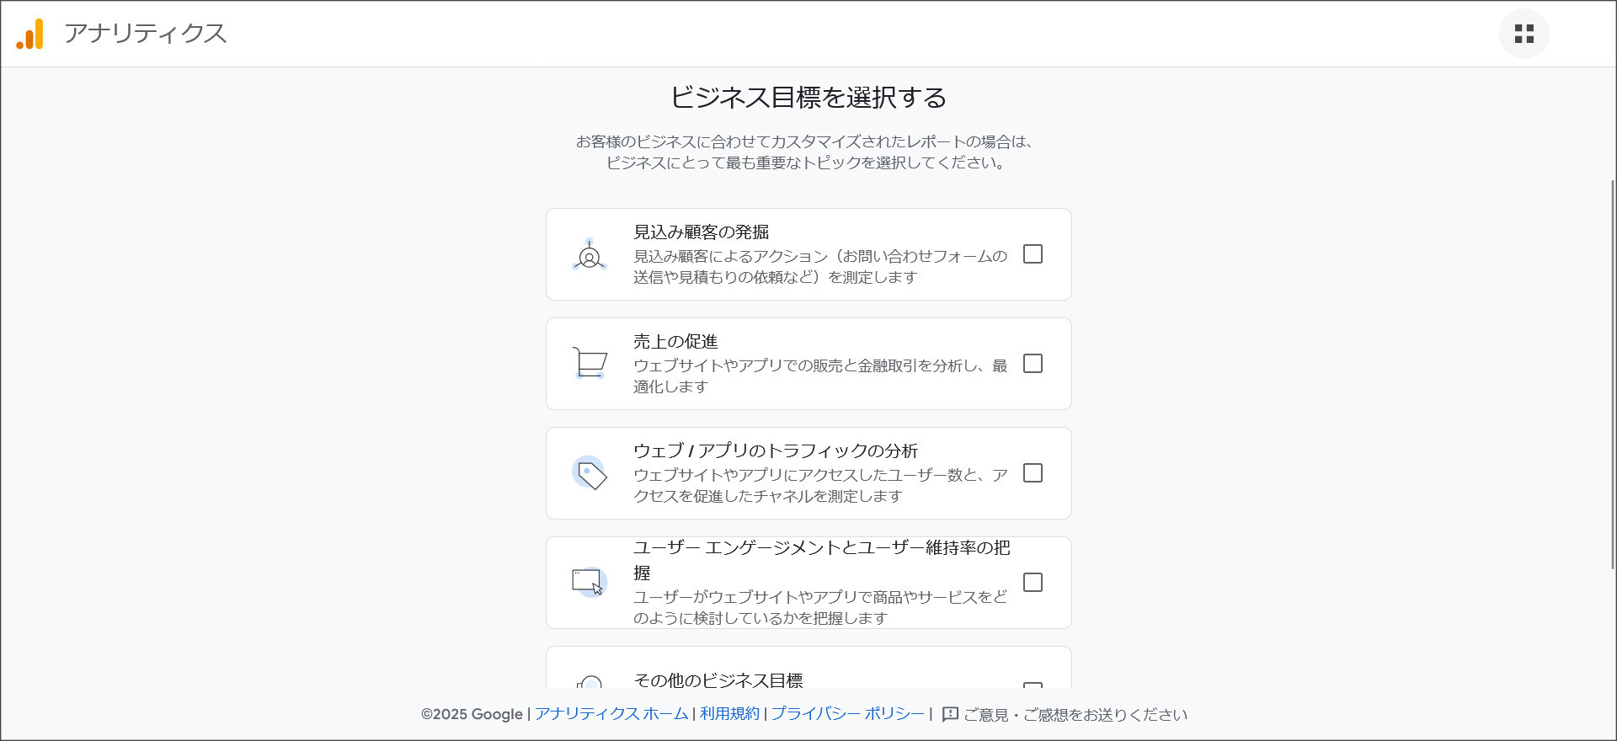Image resolution: width=1617 pixels, height=741 pixels.
Task: Click the ©2025 Google footer text
Action: (x=472, y=714)
